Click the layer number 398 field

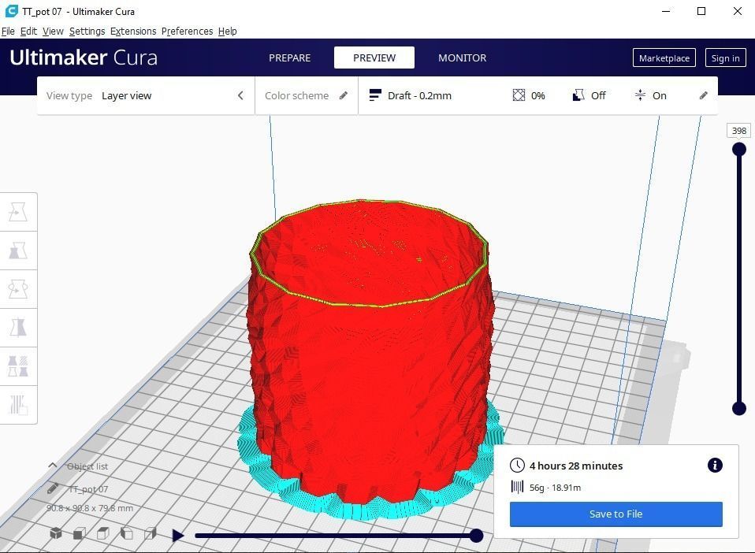coord(739,131)
